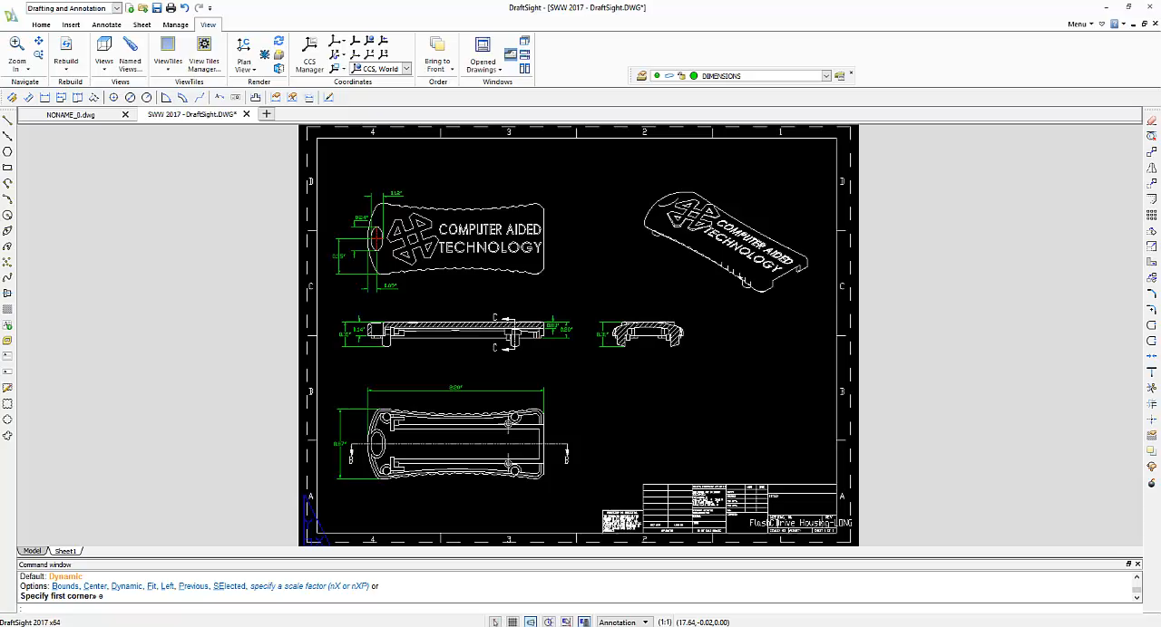Switch to the Home ribbon tab
1161x627 pixels.
point(42,24)
